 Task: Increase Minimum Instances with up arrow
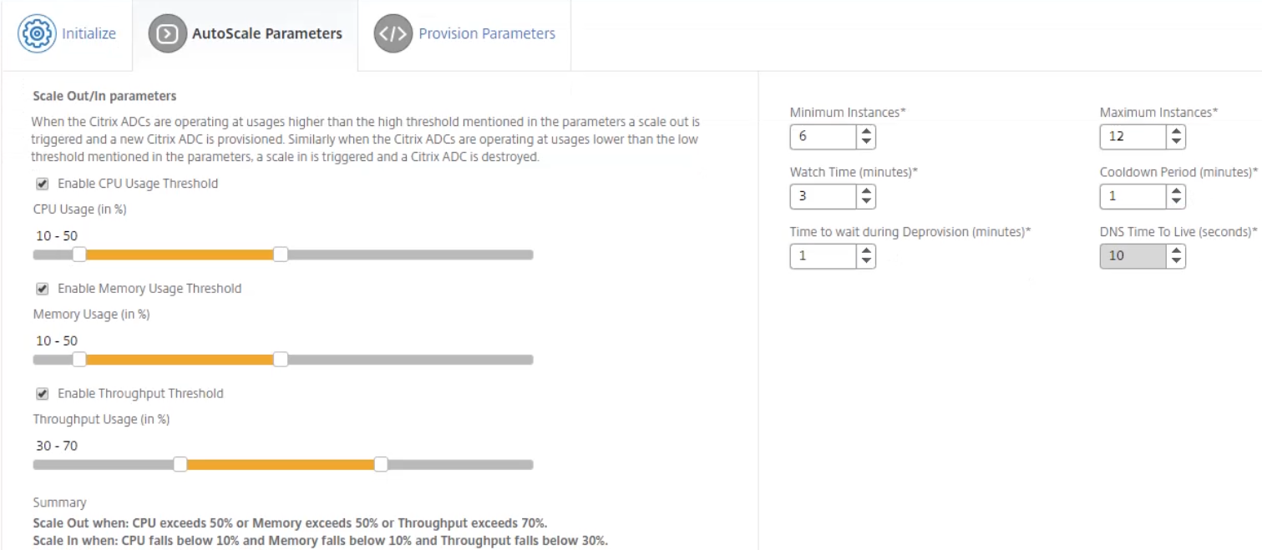[x=866, y=131]
